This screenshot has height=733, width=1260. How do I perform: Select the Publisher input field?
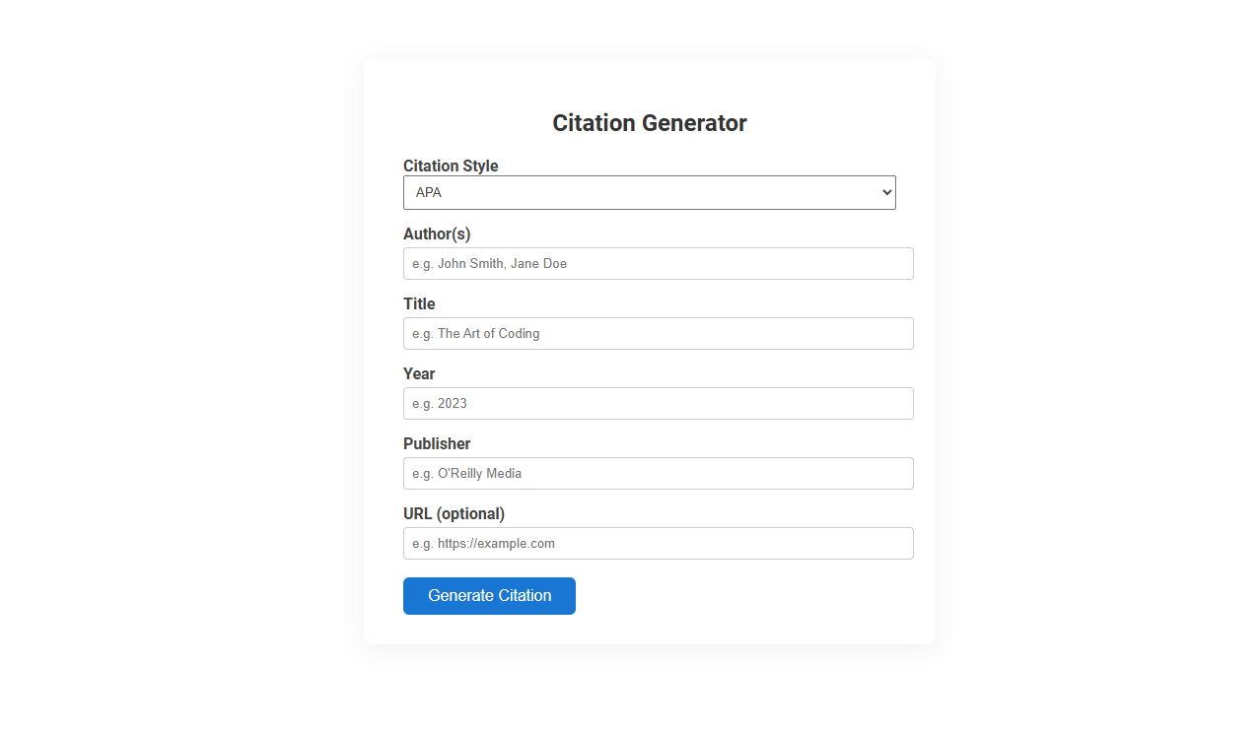(658, 473)
